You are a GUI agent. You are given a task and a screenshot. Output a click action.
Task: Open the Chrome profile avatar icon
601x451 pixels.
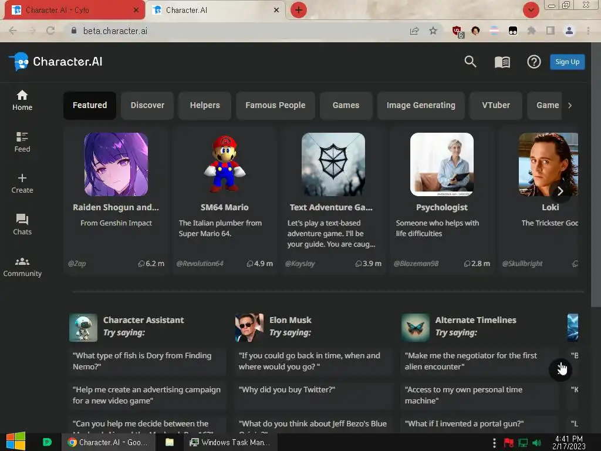pyautogui.click(x=569, y=31)
